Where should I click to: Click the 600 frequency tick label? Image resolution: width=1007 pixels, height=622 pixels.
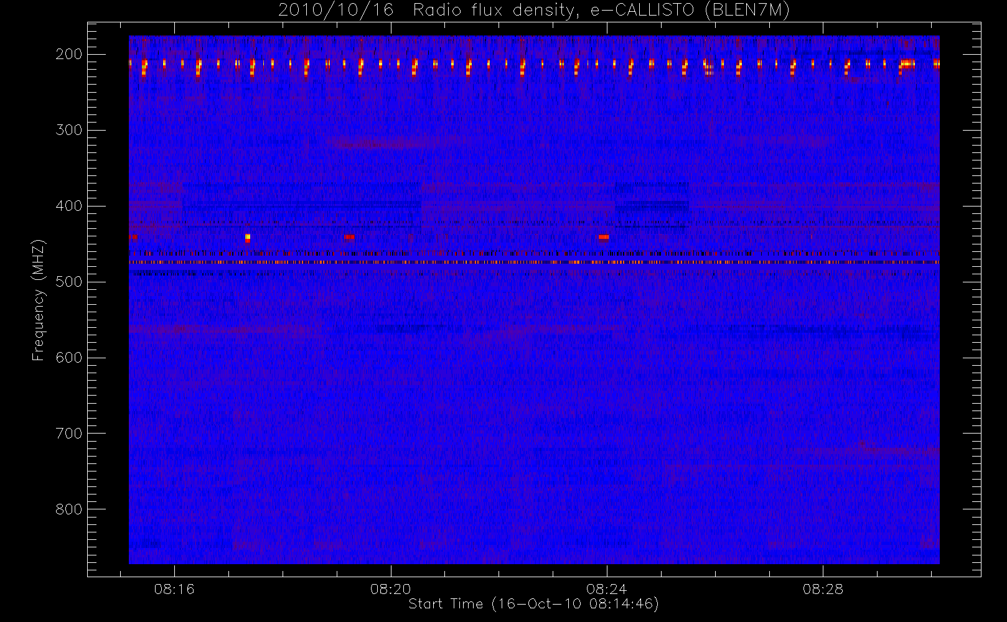(x=69, y=358)
